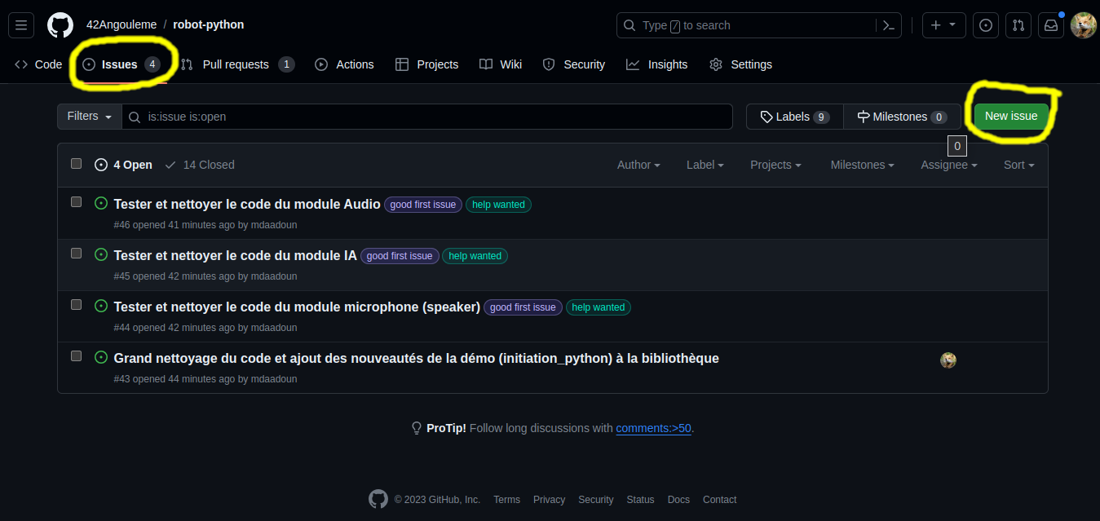
Task: Open the notifications inbox icon
Action: pos(1051,25)
